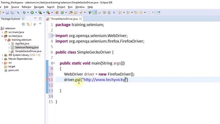Open the Next Annotation dropdown arrow
The width and height of the screenshot is (220, 124).
124,13
